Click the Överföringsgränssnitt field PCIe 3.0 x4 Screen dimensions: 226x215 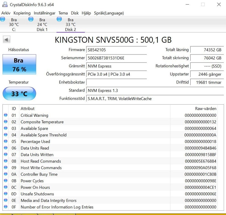(x=117, y=74)
